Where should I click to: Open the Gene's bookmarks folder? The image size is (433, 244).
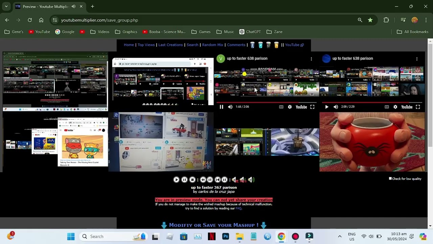click(x=14, y=32)
